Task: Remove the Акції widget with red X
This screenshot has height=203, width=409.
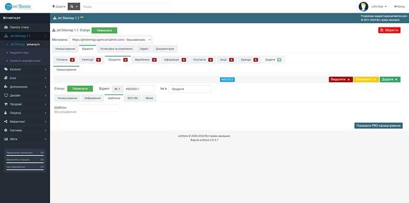Action: pyautogui.click(x=232, y=60)
